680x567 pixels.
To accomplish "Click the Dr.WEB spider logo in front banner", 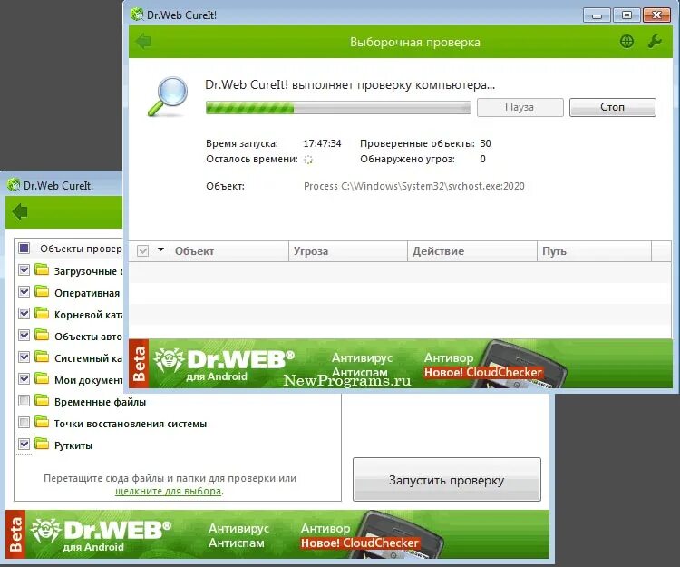I will click(169, 361).
